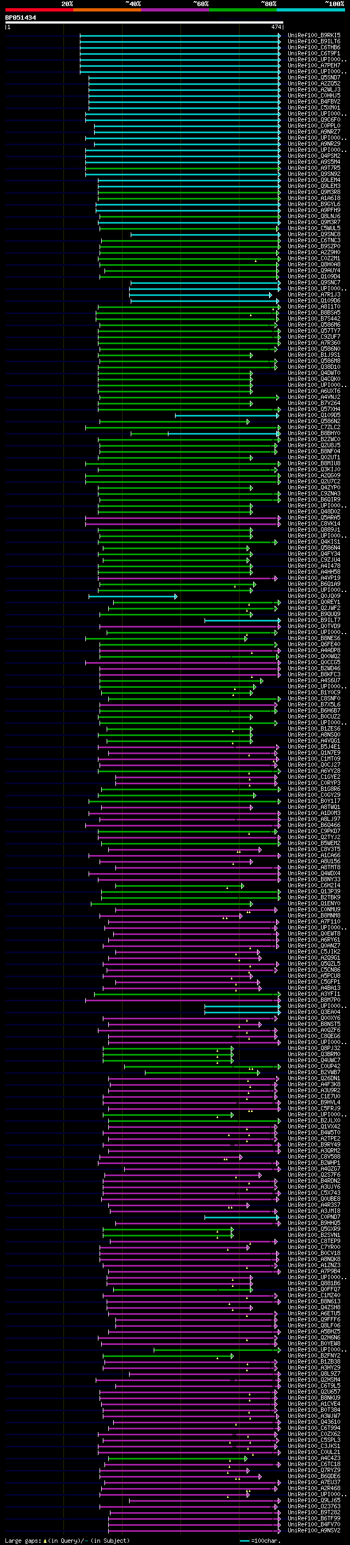Click the cyan alignment bar for UniRef100_B9RKI5
This screenshot has height=1545, width=350.
click(x=180, y=36)
